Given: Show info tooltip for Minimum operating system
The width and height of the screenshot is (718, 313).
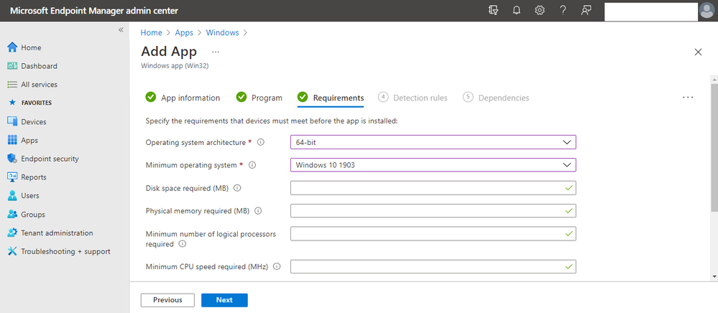Looking at the screenshot, I should click(x=252, y=165).
